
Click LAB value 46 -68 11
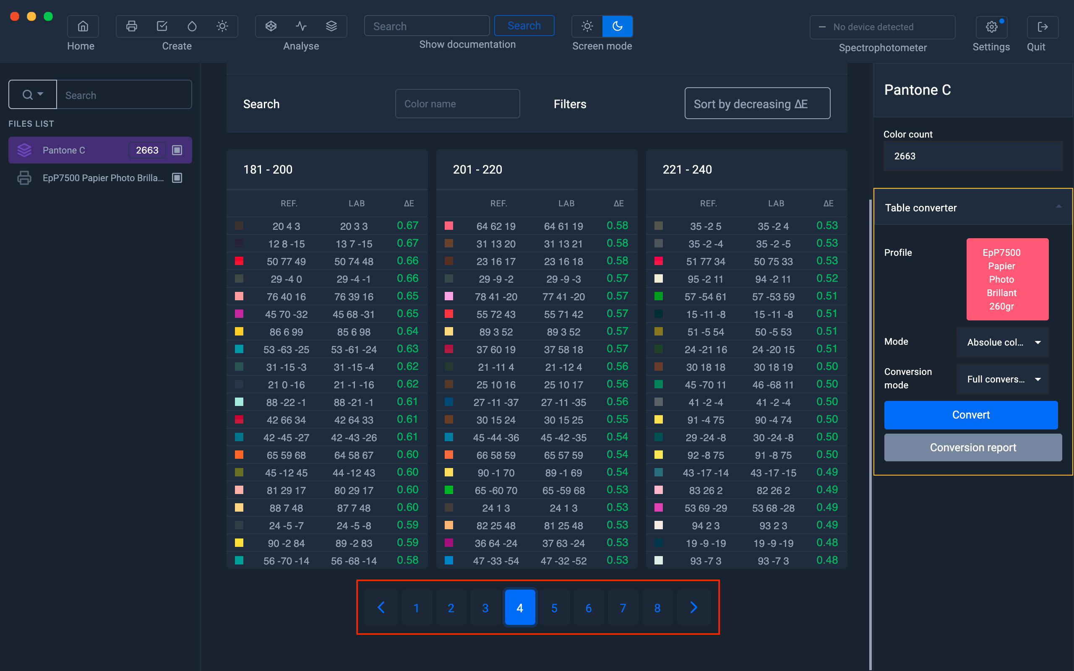(773, 384)
